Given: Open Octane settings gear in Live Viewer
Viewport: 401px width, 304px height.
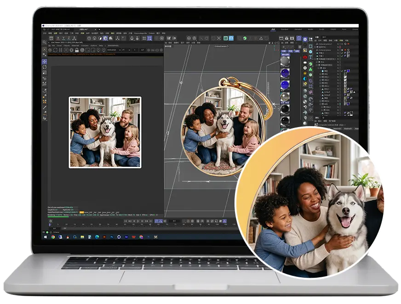Looking at the screenshot, I should pos(71,50).
